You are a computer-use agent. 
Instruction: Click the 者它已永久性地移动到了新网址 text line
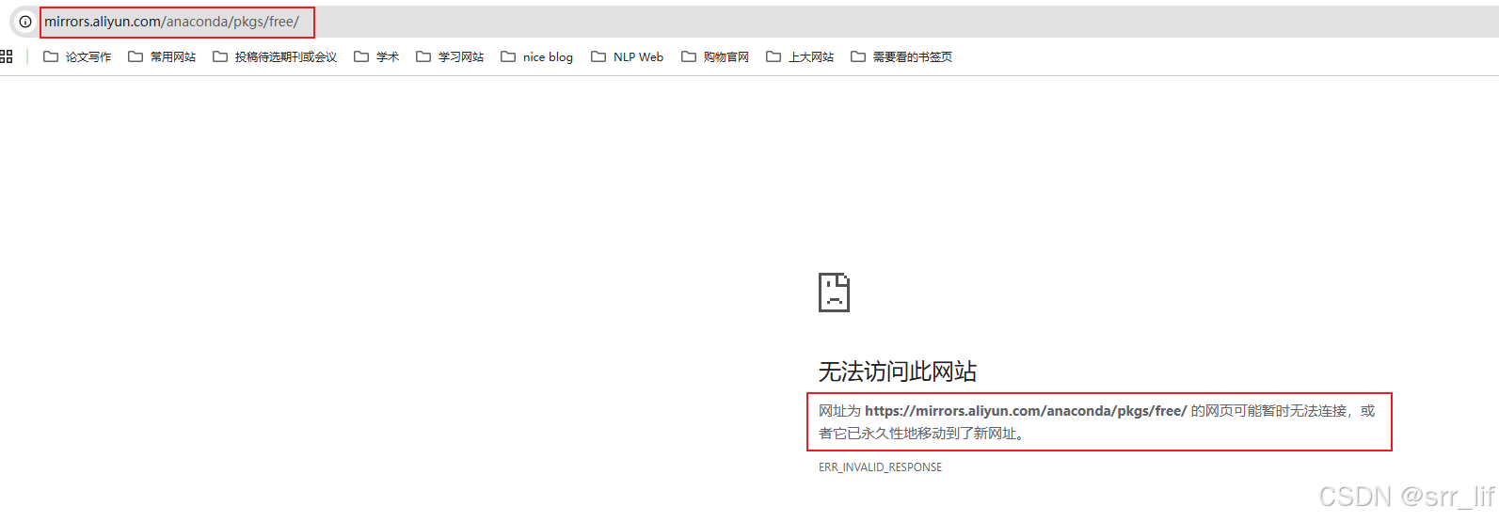pos(921,434)
